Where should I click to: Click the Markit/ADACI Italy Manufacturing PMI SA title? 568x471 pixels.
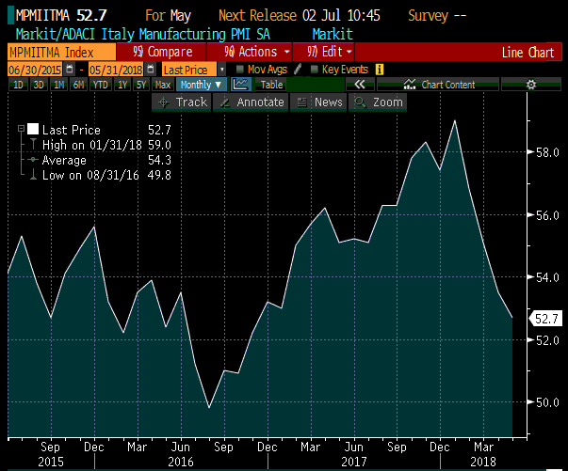point(143,35)
